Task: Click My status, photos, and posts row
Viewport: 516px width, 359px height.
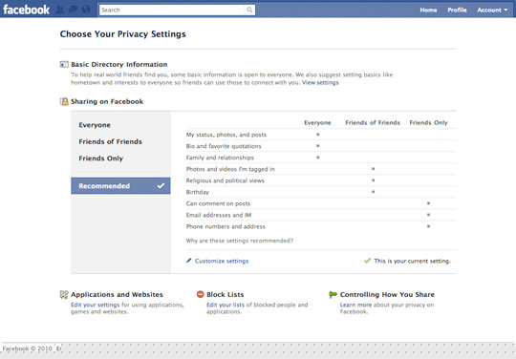Action: [321, 135]
